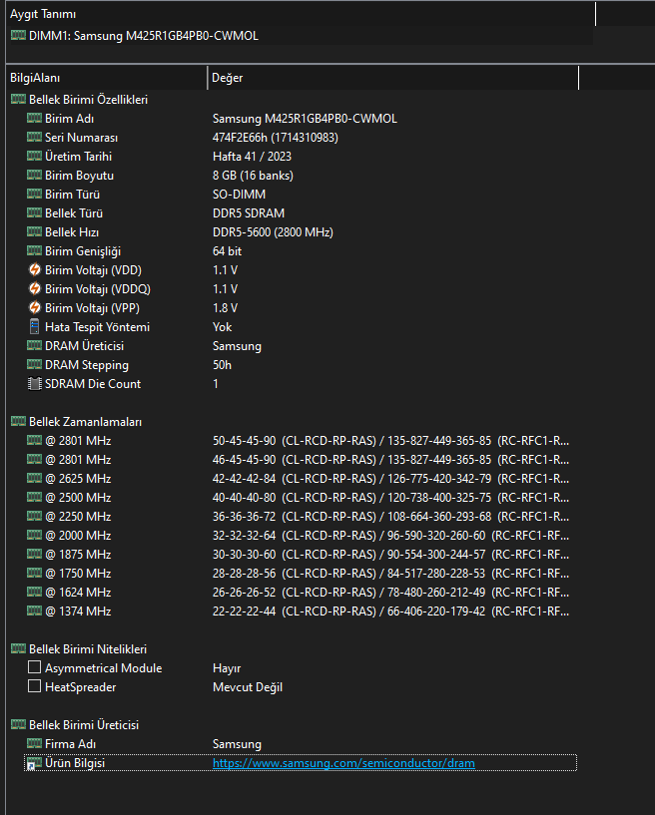The image size is (655, 815).
Task: Click the memory icon beside Birim Adı
Action: tap(34, 118)
